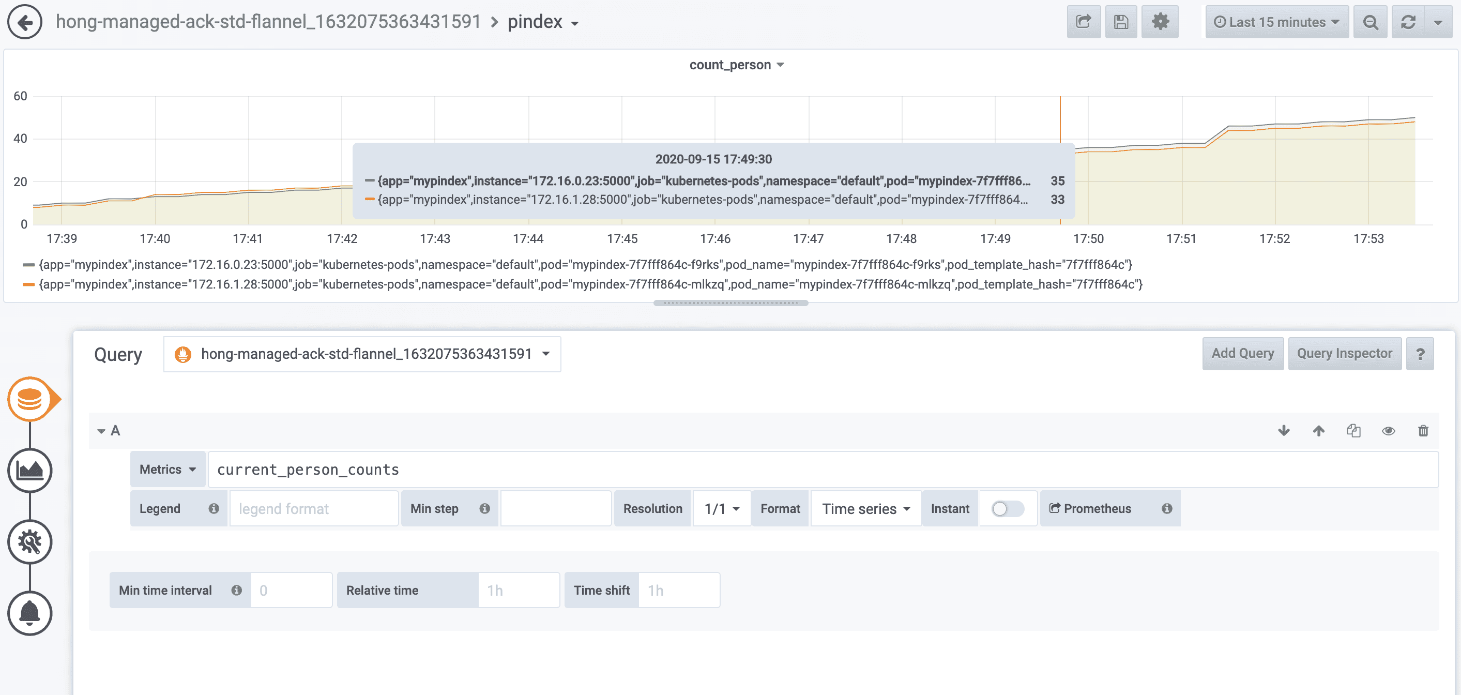Open the Last 15 minutes time dropdown
The image size is (1461, 695).
1276,22
